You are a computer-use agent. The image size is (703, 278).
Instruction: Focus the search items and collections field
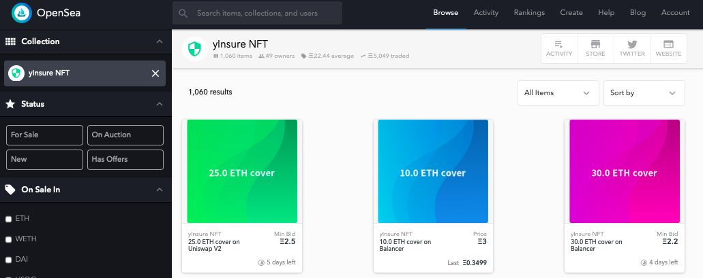pyautogui.click(x=257, y=13)
